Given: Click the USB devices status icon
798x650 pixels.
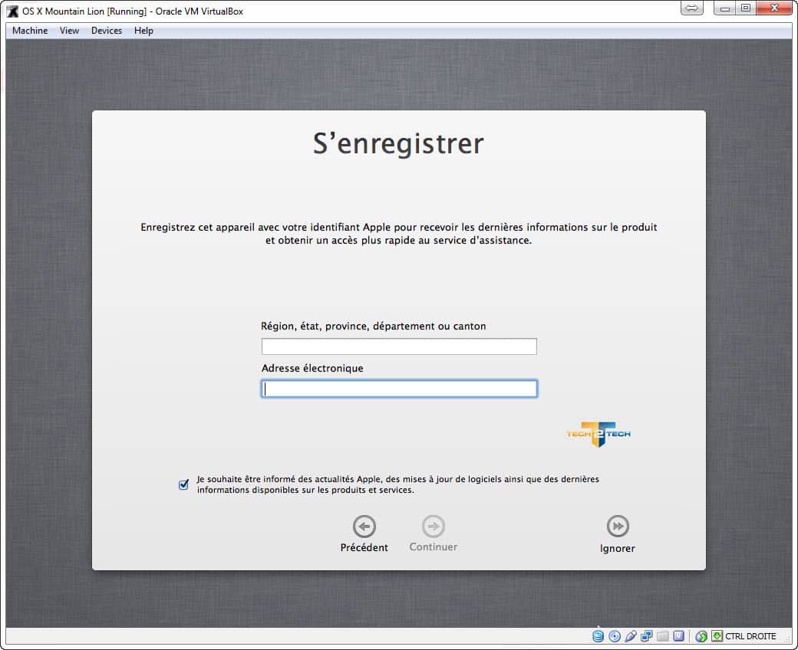Looking at the screenshot, I should pos(631,635).
